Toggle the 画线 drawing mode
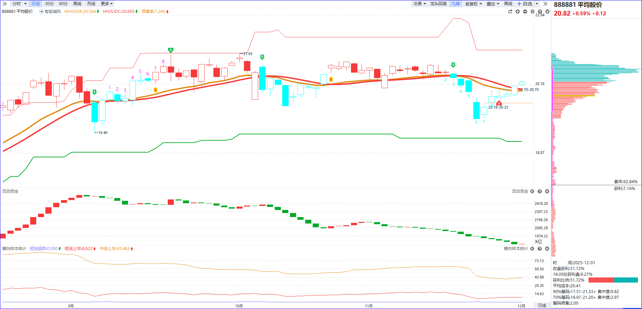Viewport: 642px width, 309px height. tap(508, 4)
